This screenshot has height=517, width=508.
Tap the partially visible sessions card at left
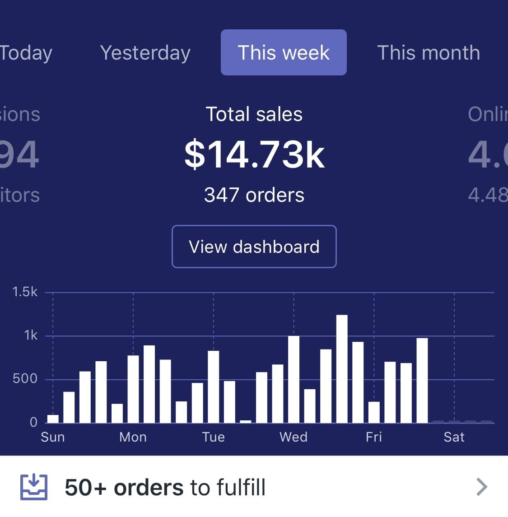tap(19, 154)
